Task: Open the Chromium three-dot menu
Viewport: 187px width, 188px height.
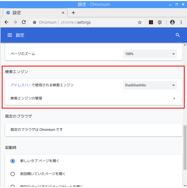Action: (x=181, y=22)
